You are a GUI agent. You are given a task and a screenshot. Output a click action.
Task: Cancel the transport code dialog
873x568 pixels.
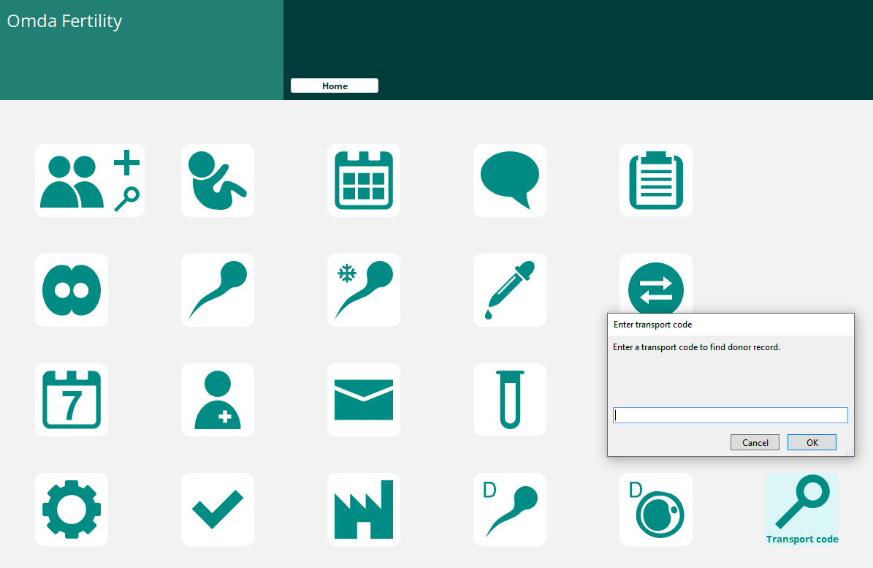755,442
